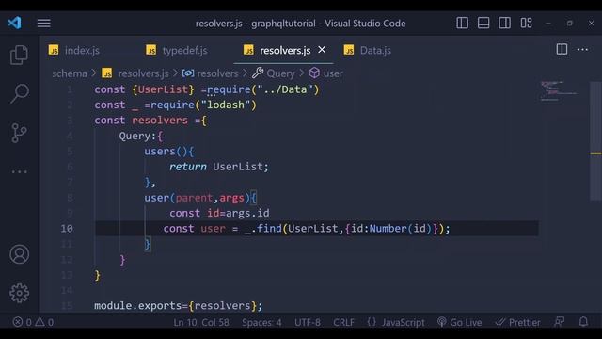Image resolution: width=602 pixels, height=339 pixels.
Task: Click the users() function name
Action: [160, 152]
